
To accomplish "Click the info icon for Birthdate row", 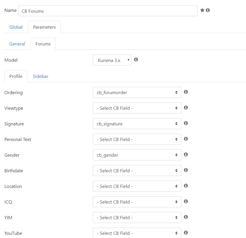I will (186, 170).
